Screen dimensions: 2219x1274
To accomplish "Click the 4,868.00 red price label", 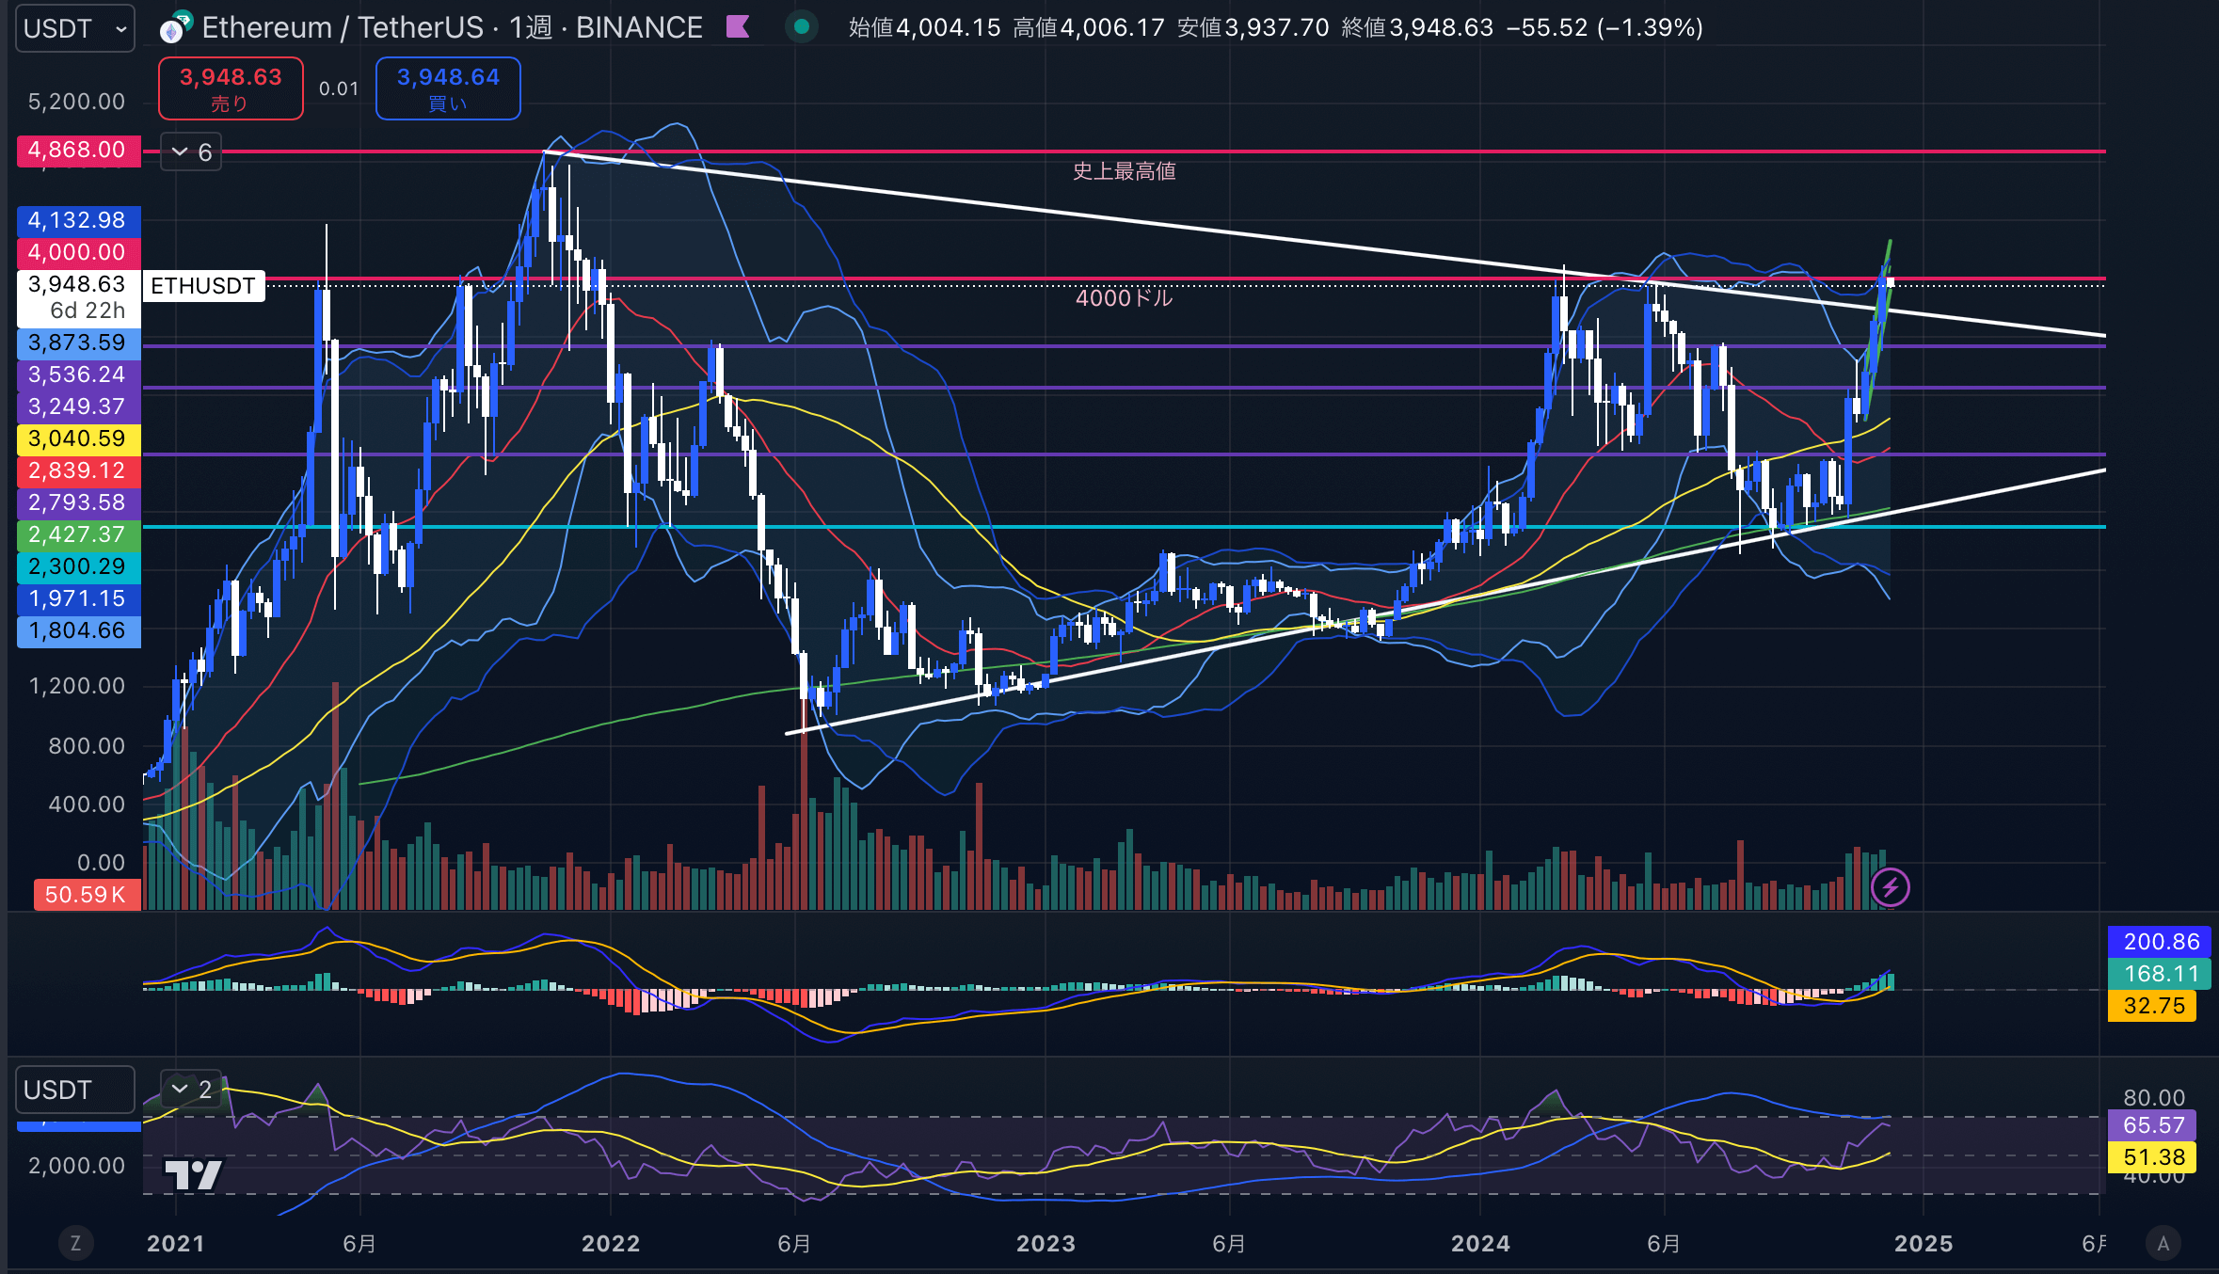I will 78,150.
